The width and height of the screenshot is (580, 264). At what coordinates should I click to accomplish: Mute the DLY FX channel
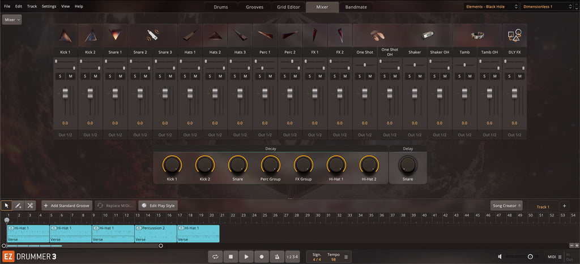[520, 76]
